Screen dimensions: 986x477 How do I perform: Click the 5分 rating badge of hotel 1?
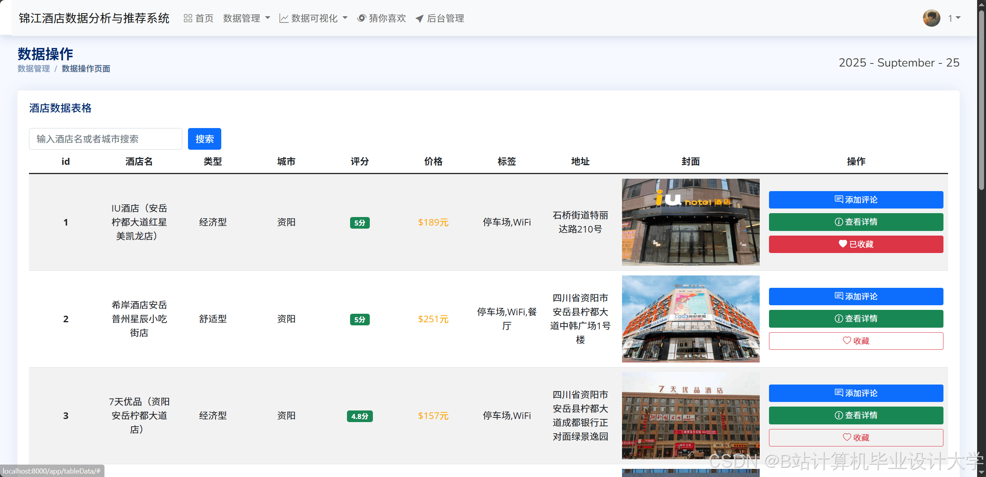tap(359, 222)
